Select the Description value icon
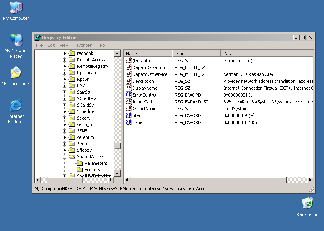The image size is (324, 231). [x=128, y=81]
